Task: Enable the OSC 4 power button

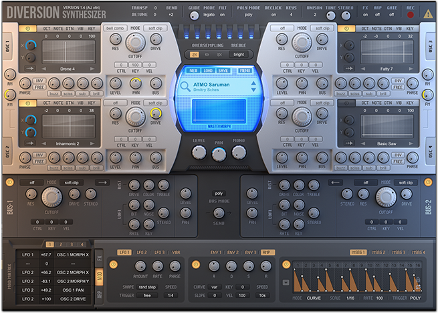Action: tap(346, 103)
